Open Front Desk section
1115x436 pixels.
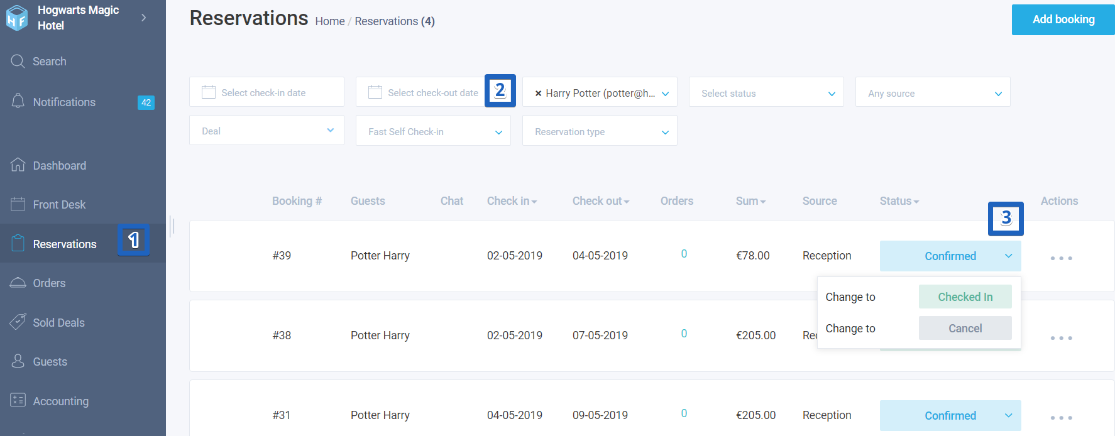point(59,205)
